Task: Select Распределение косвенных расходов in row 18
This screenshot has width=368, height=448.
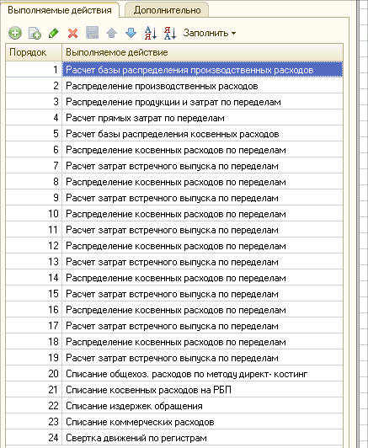Action: [x=203, y=342]
